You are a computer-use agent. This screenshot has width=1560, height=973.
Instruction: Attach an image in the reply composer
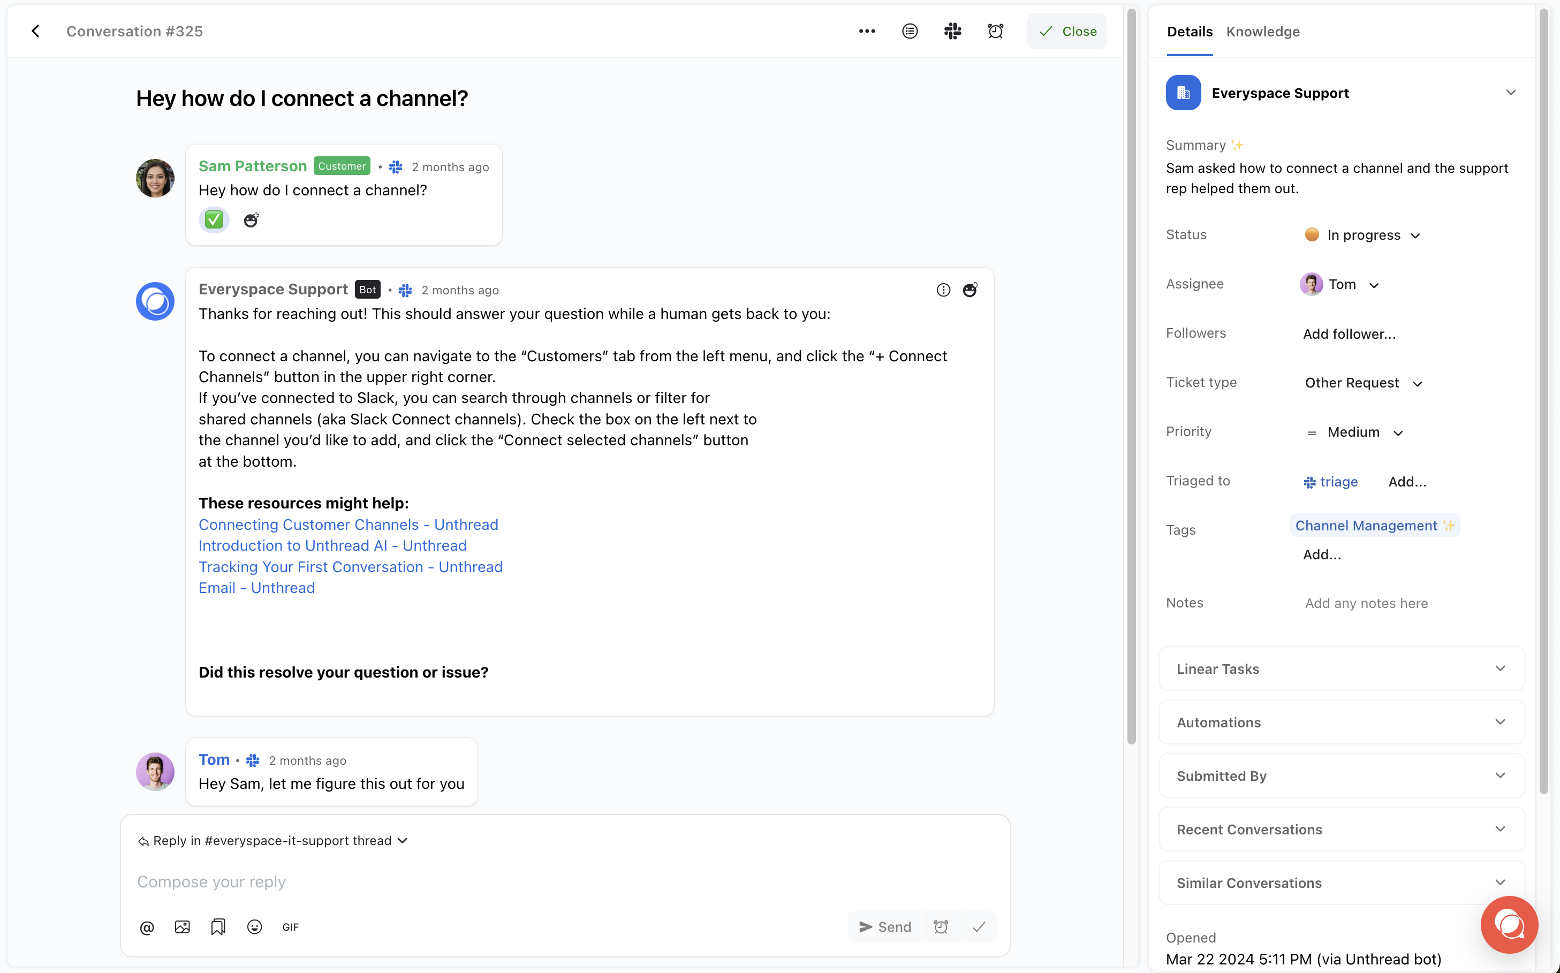(x=182, y=926)
